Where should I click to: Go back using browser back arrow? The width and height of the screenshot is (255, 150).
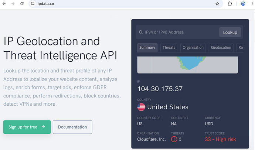[x=4, y=4]
